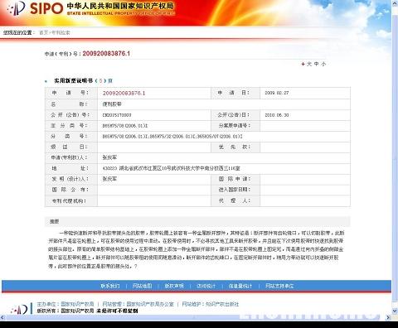Click the SIPO logo in the header
Viewport: 398px width, 328px height.
click(x=36, y=8)
